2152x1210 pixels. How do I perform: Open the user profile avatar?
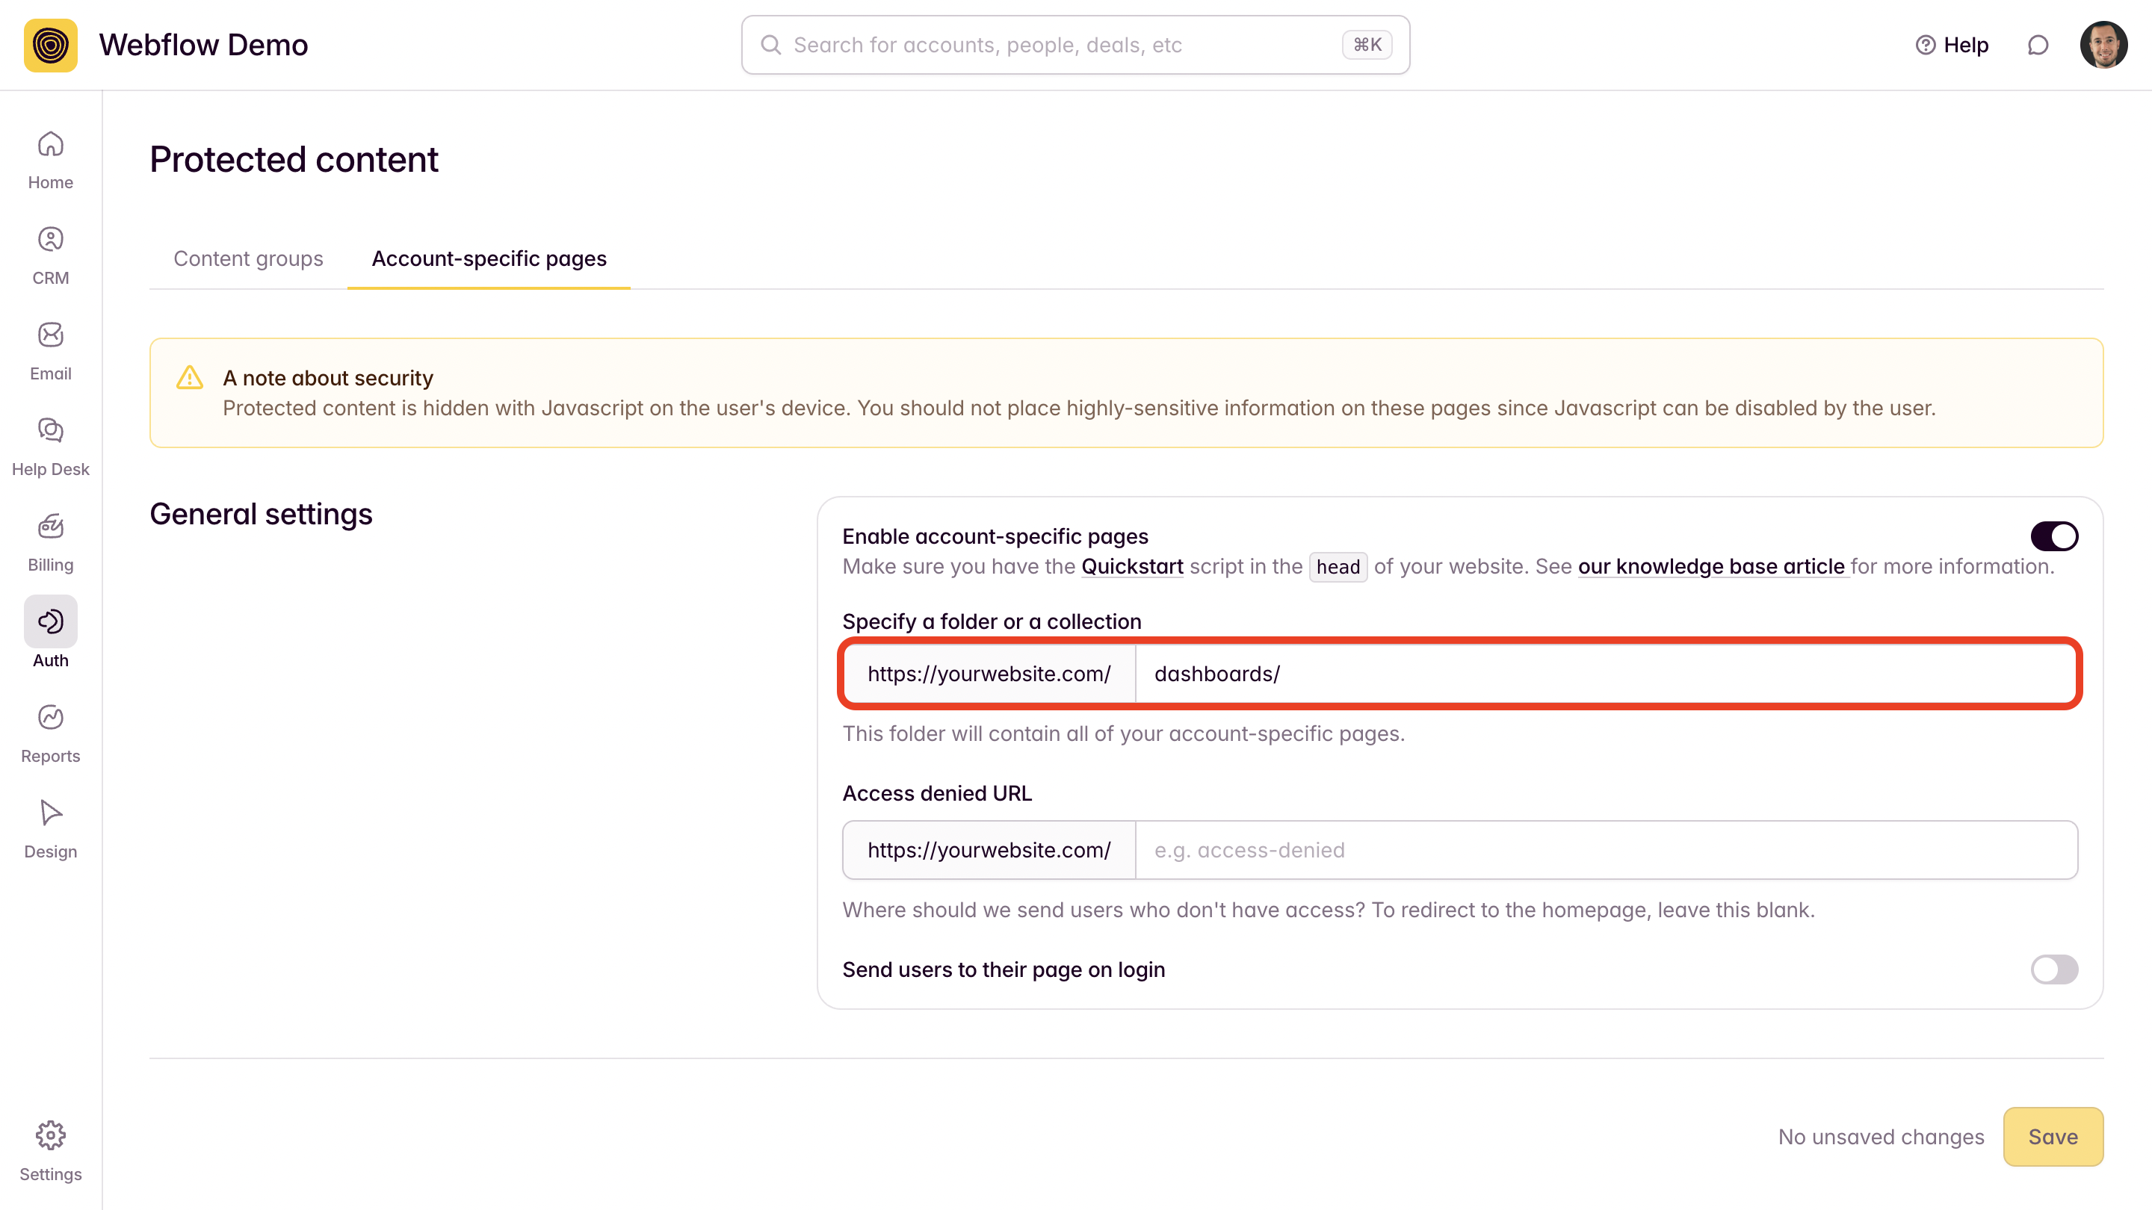coord(2103,45)
